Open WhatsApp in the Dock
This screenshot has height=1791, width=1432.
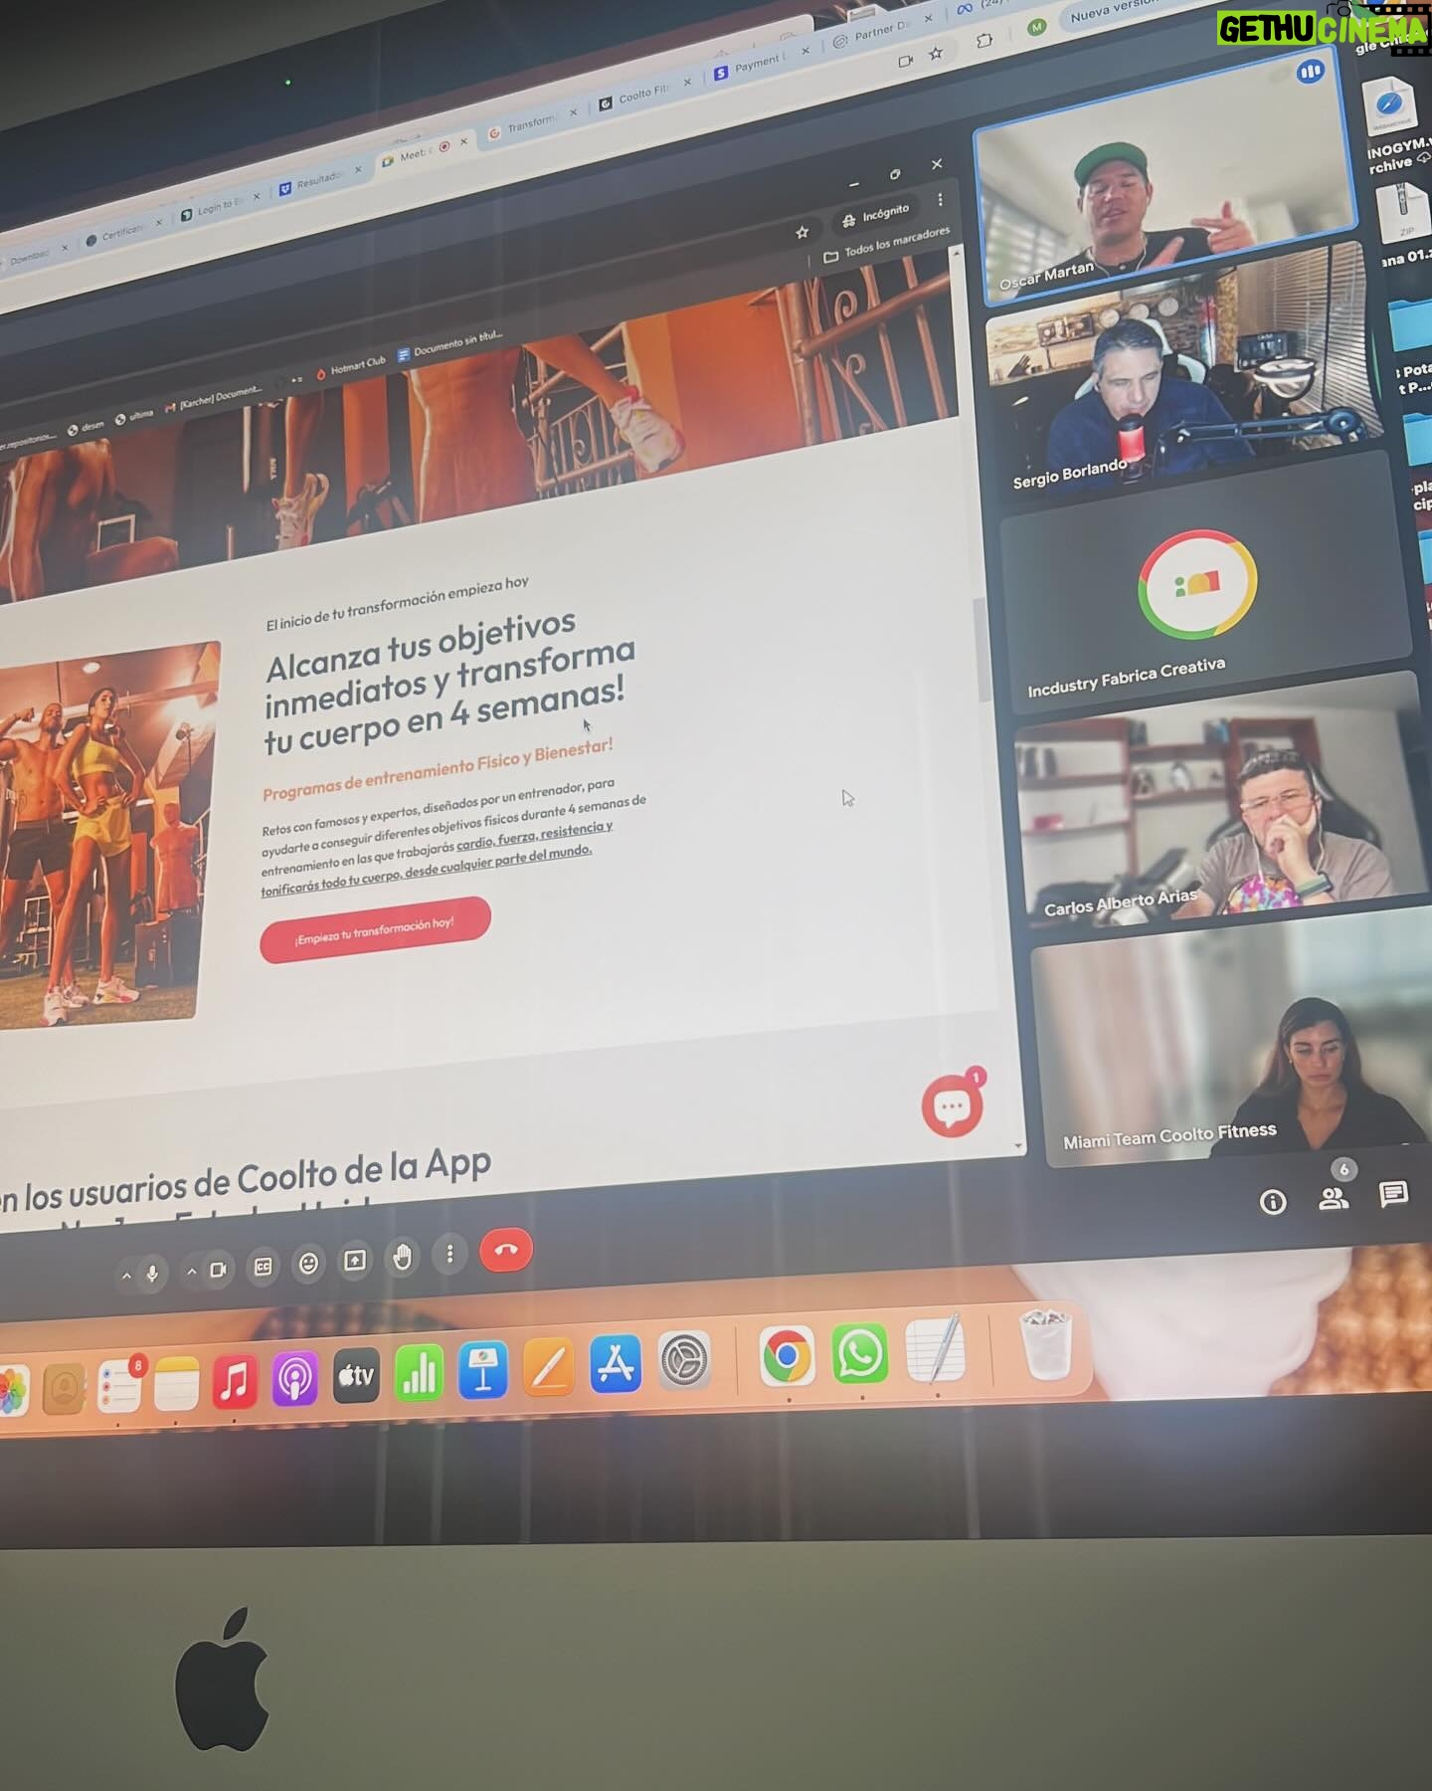[859, 1352]
